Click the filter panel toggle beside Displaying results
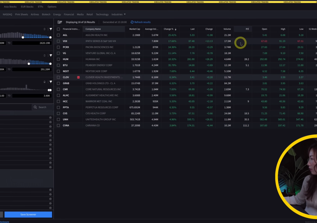The width and height of the screenshot is (317, 223). click(x=60, y=22)
